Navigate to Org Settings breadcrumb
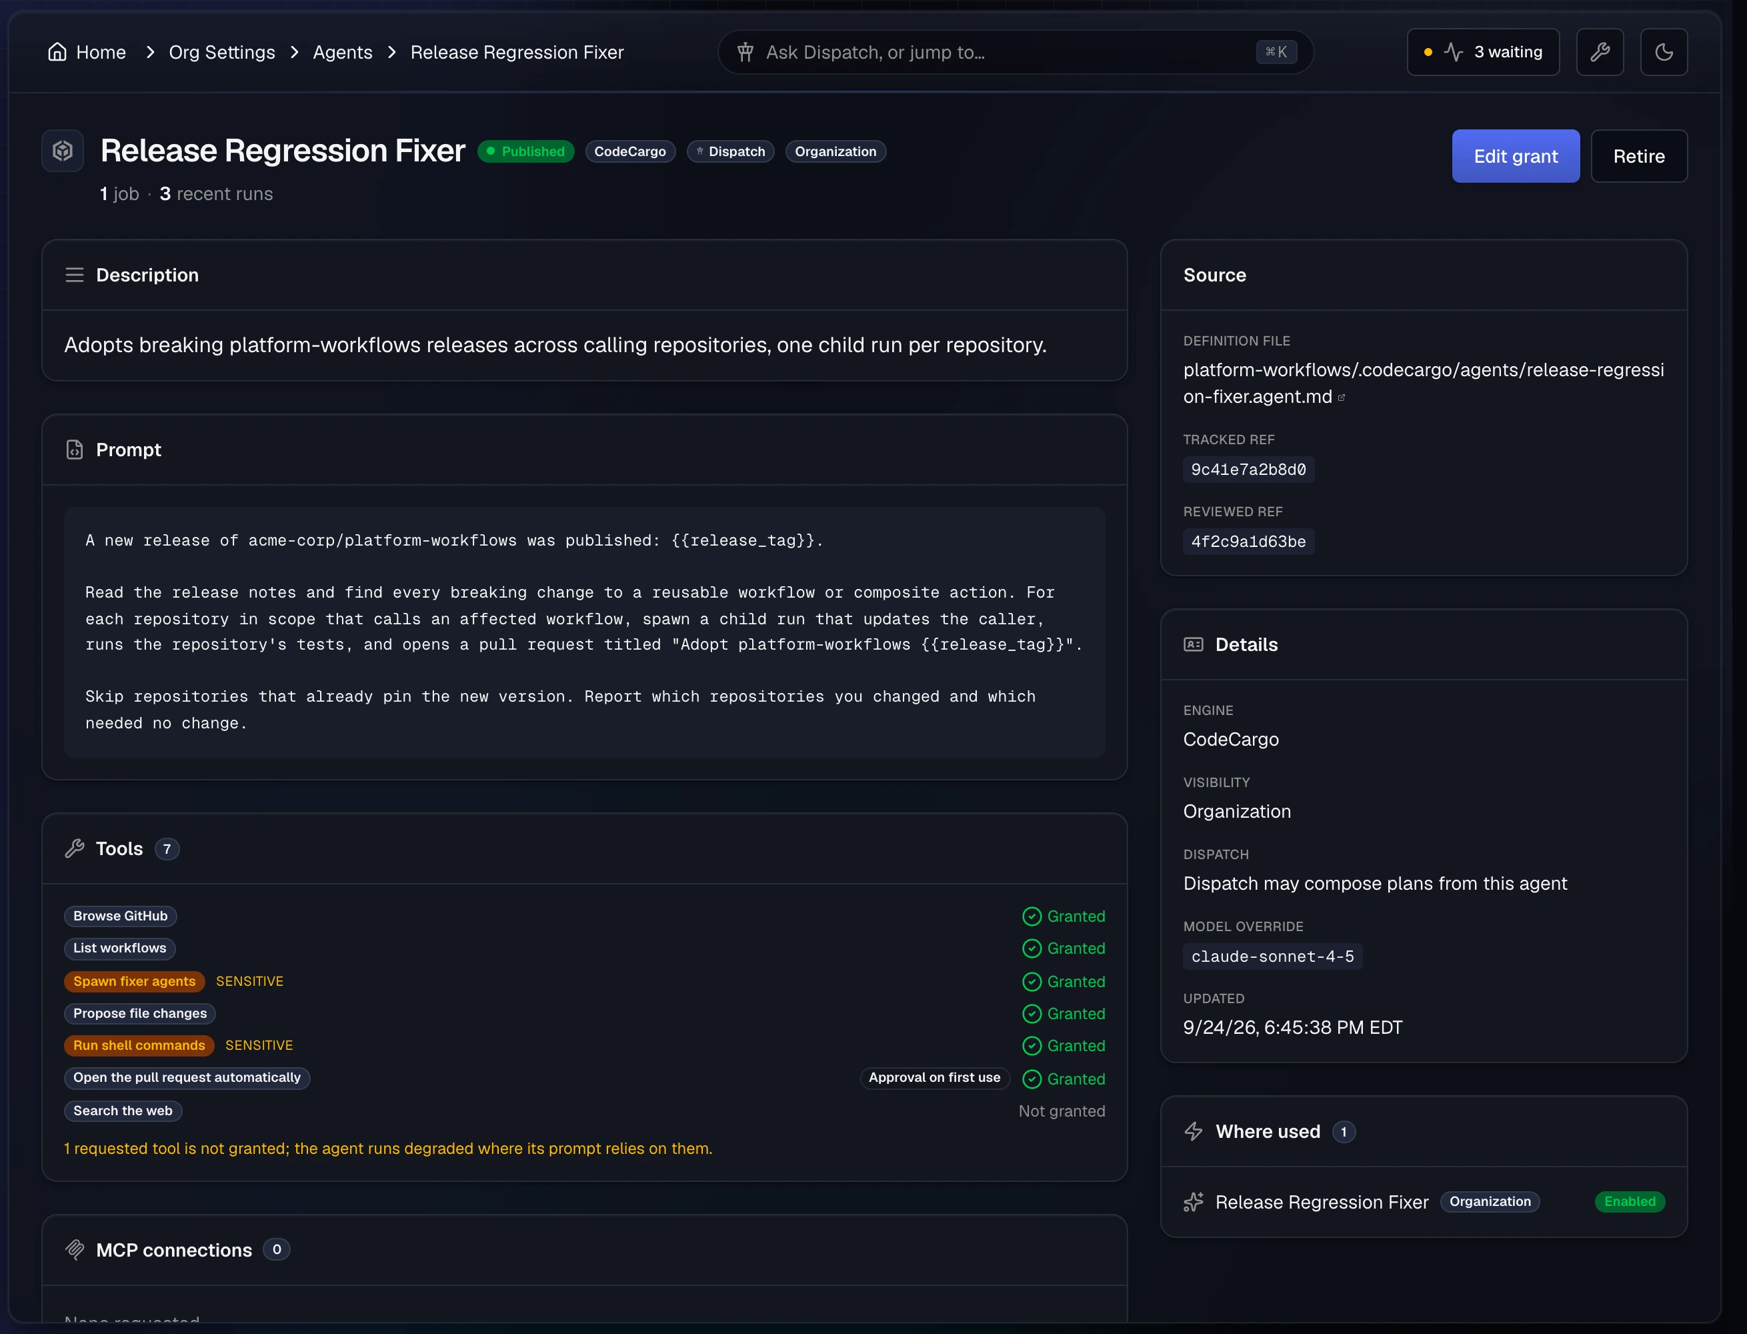 click(221, 51)
